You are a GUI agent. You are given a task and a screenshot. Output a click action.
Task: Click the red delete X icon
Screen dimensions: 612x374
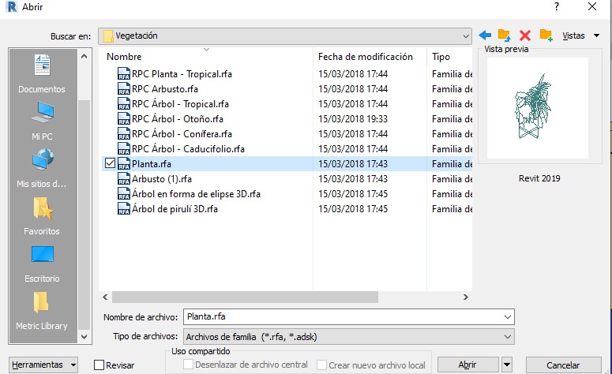click(x=524, y=36)
